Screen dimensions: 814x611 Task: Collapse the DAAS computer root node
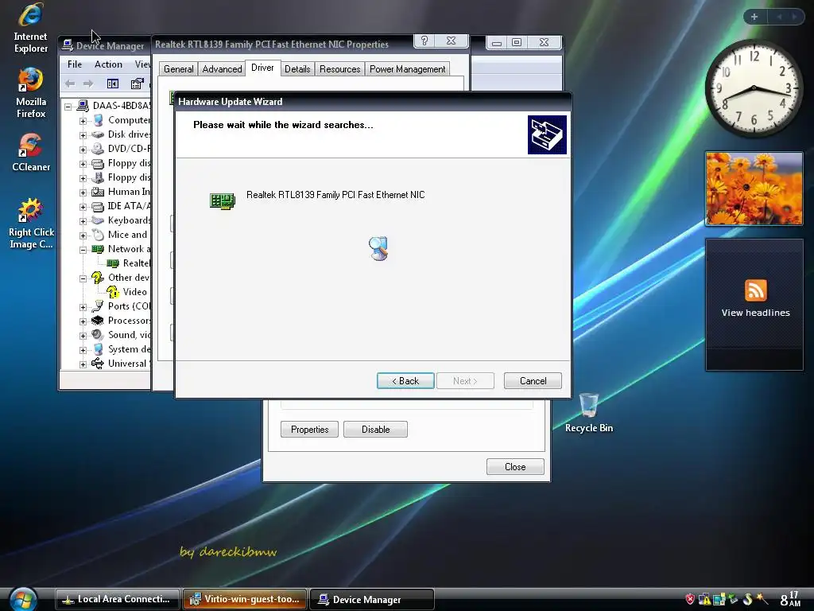tap(68, 107)
